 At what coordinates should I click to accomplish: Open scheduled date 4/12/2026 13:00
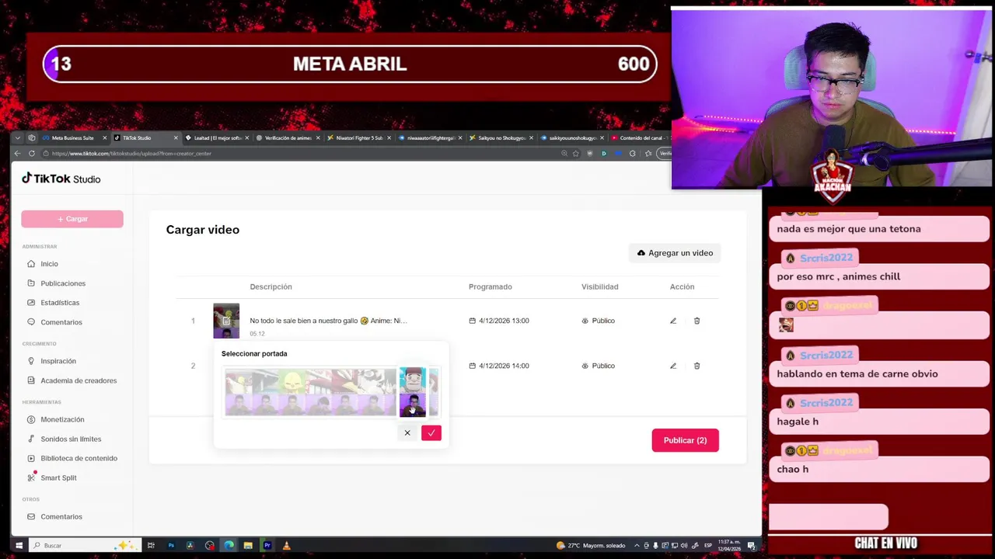coord(499,321)
